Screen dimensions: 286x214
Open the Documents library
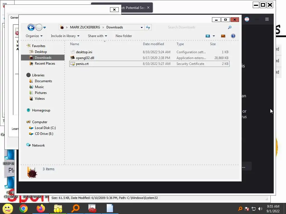click(43, 81)
